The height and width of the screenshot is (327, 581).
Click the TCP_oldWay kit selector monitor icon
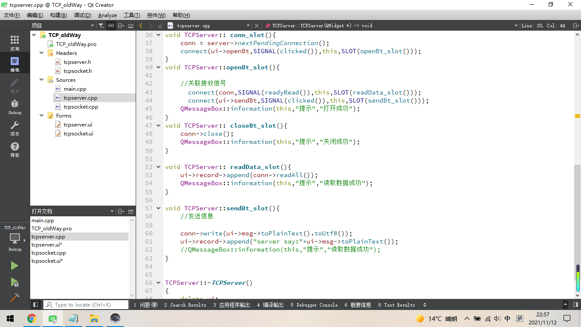(x=15, y=238)
